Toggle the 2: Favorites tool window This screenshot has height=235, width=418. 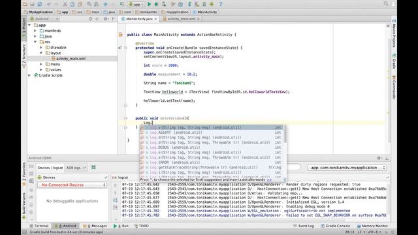(x=24, y=174)
